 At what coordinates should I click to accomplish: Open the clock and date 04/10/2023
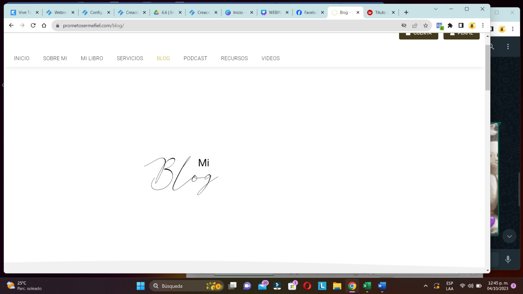[498, 286]
